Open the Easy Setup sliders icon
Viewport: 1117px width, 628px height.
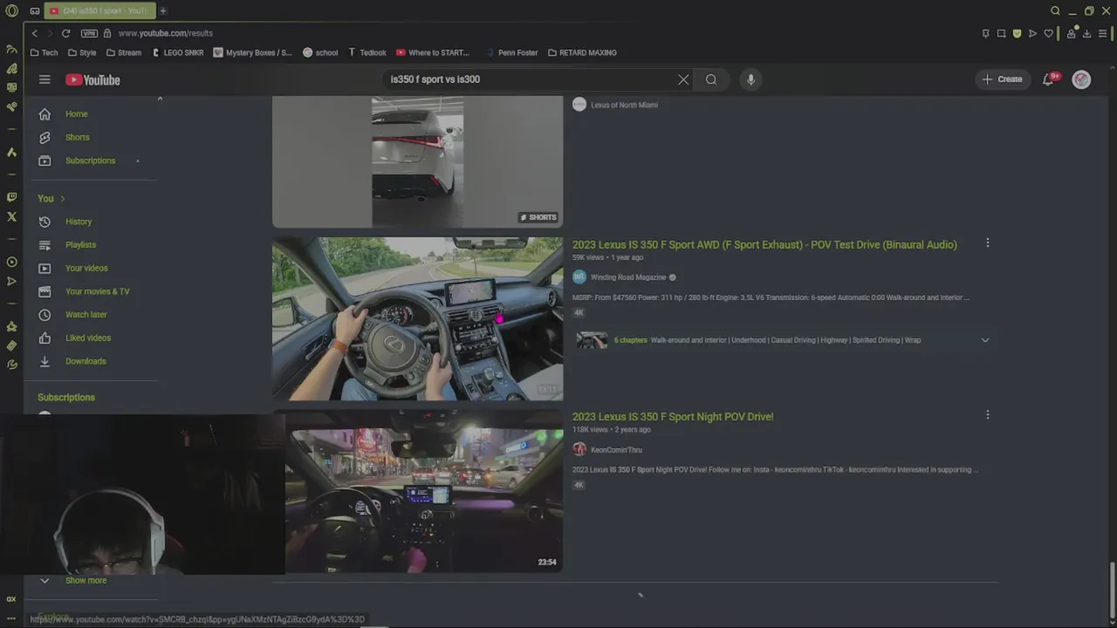[1102, 33]
